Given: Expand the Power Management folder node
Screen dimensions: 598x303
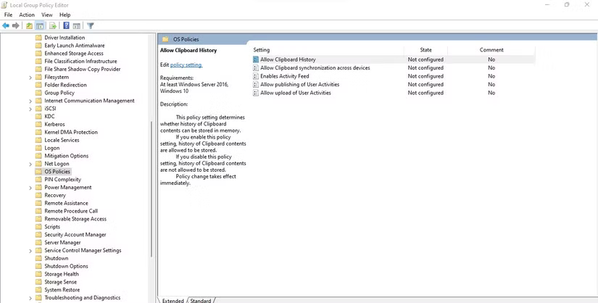Looking at the screenshot, I should [x=30, y=188].
